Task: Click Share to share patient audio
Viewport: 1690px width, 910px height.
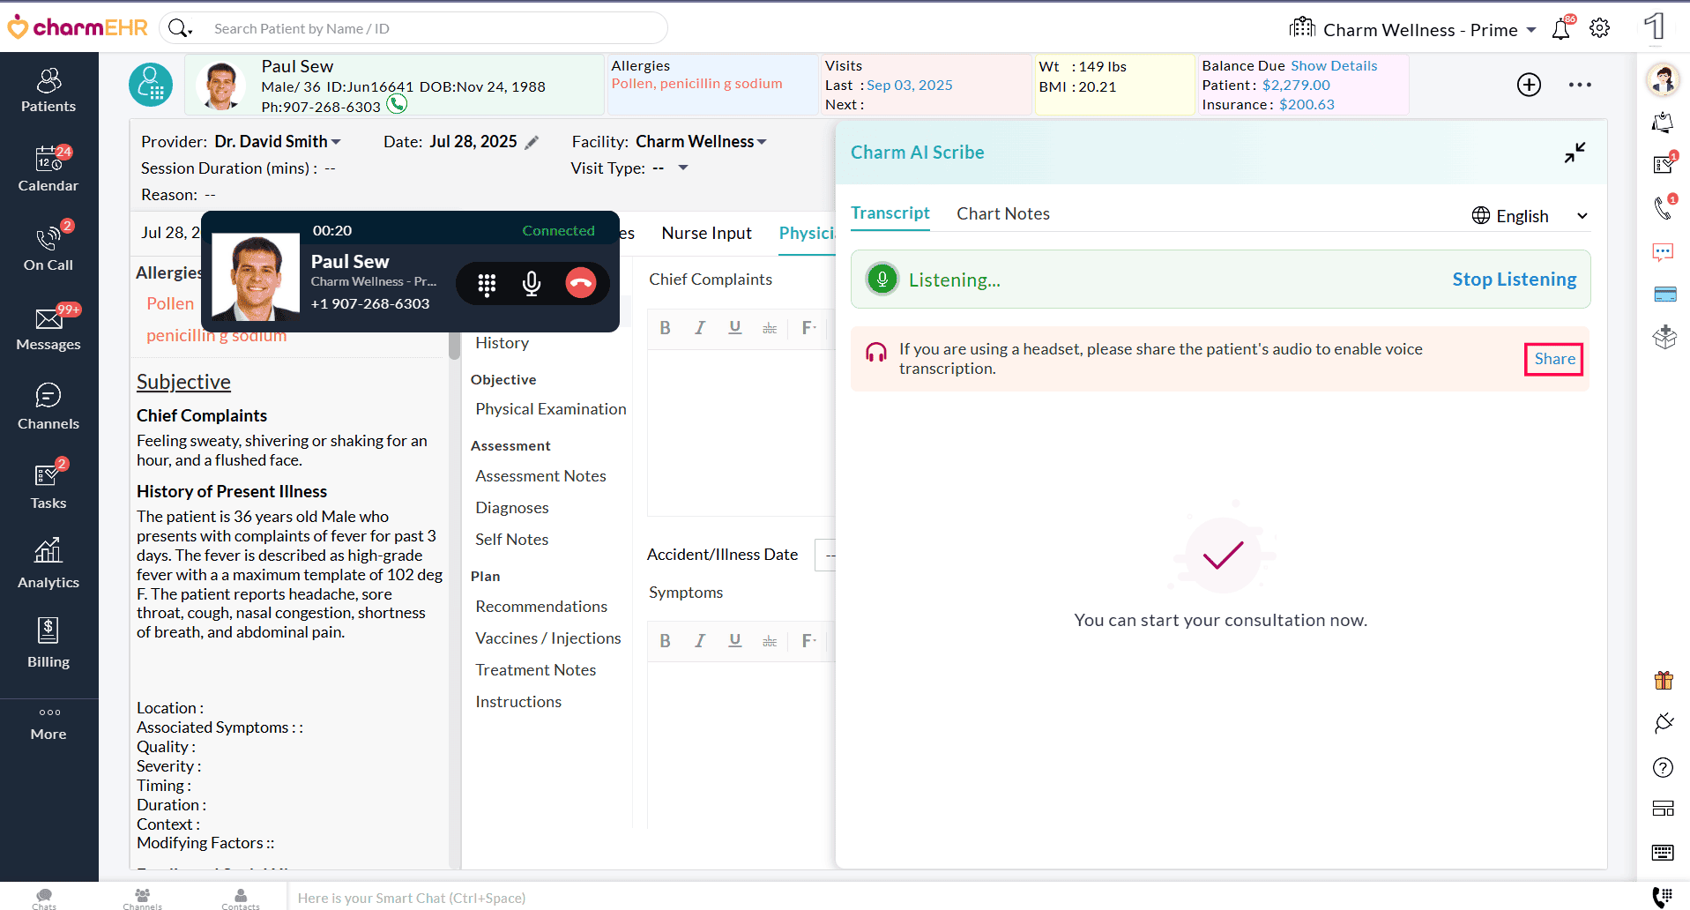Action: click(1553, 359)
